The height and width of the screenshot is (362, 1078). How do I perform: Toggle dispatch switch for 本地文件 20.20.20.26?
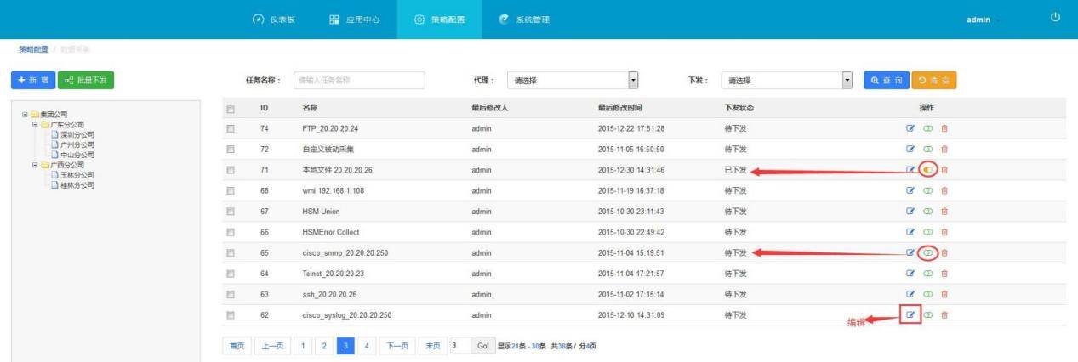point(928,170)
